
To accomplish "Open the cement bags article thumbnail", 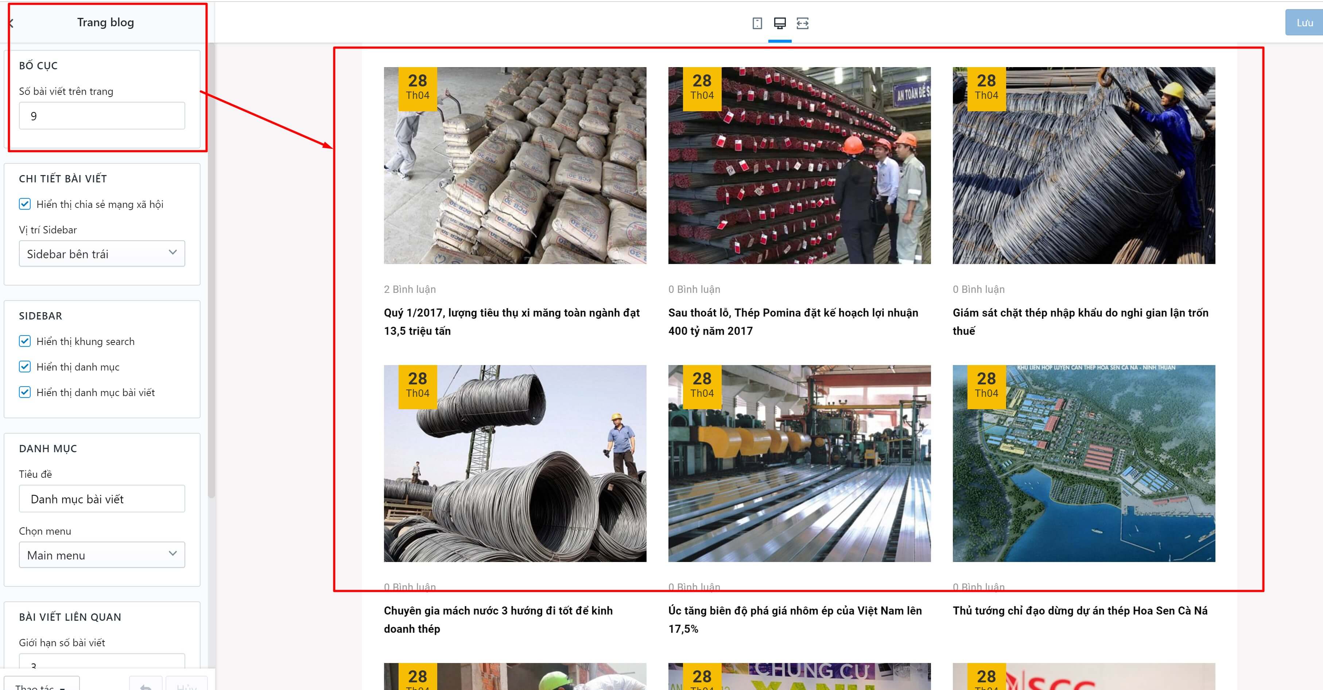I will point(515,166).
